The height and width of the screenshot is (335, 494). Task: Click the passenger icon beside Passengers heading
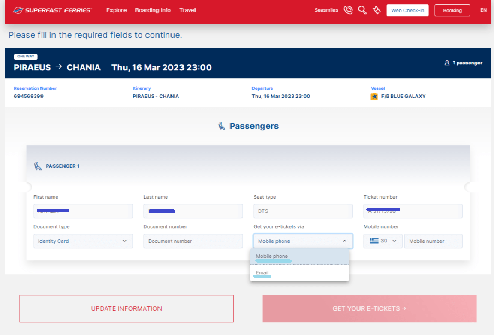(x=222, y=125)
